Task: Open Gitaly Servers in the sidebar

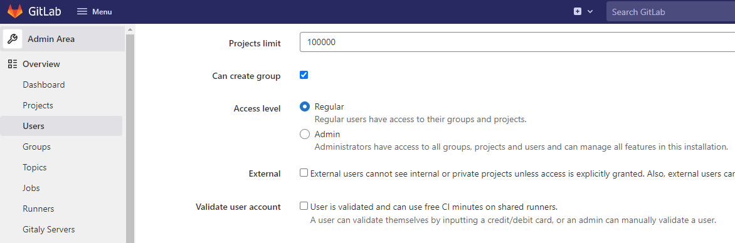Action: pyautogui.click(x=49, y=229)
